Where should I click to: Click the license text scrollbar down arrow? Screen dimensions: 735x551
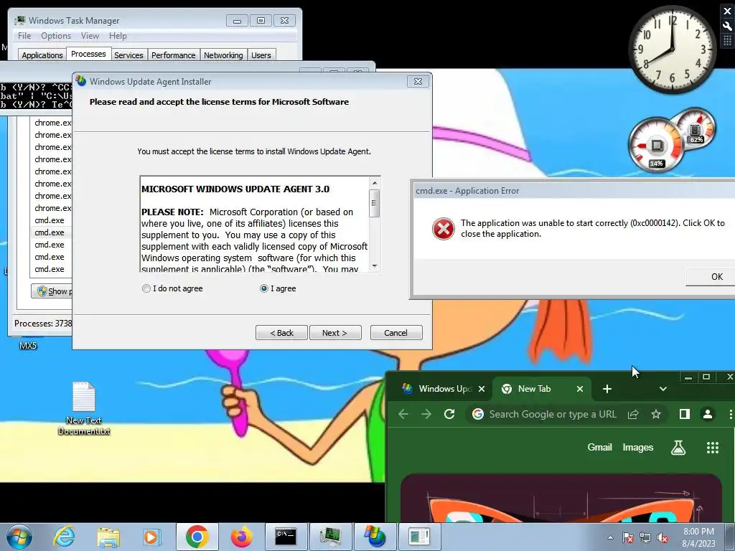(375, 265)
